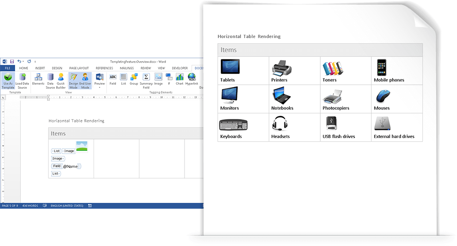Click the Tablets image in output page
The image size is (457, 246).
tap(230, 67)
